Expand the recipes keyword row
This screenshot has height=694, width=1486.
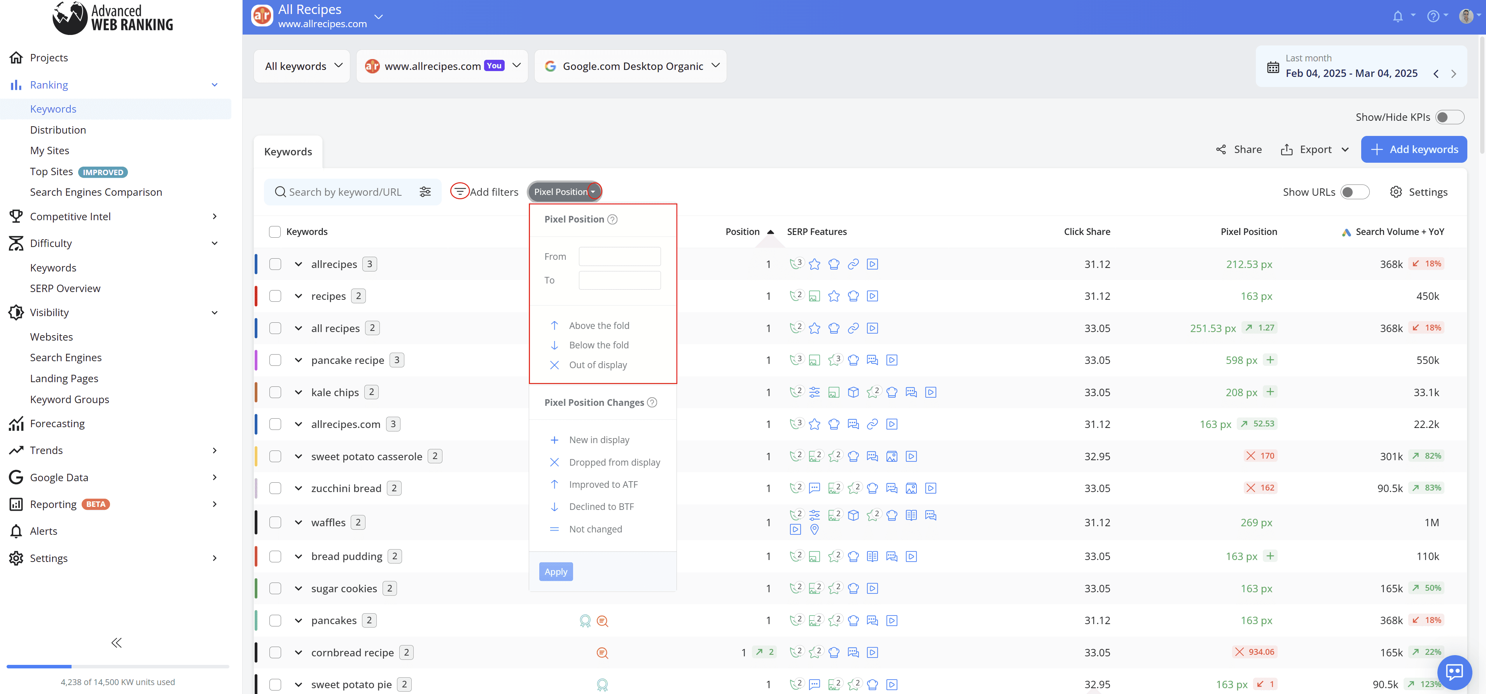[298, 296]
